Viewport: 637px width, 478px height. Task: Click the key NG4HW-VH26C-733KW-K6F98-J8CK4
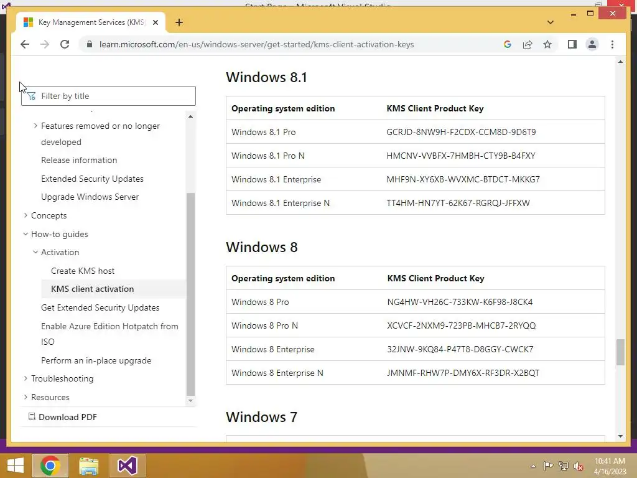click(x=460, y=302)
